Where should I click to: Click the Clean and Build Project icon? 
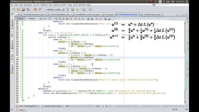73,10
